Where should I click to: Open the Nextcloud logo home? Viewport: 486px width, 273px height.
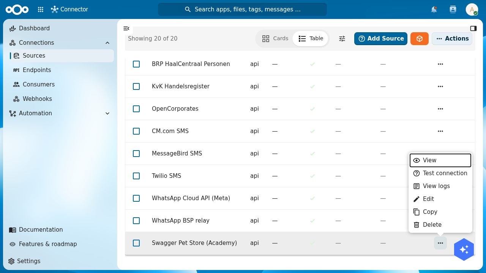tap(17, 9)
